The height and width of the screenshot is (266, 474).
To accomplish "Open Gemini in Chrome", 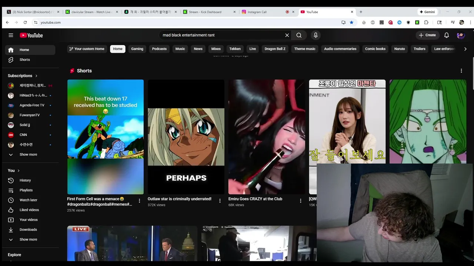I will pyautogui.click(x=427, y=12).
